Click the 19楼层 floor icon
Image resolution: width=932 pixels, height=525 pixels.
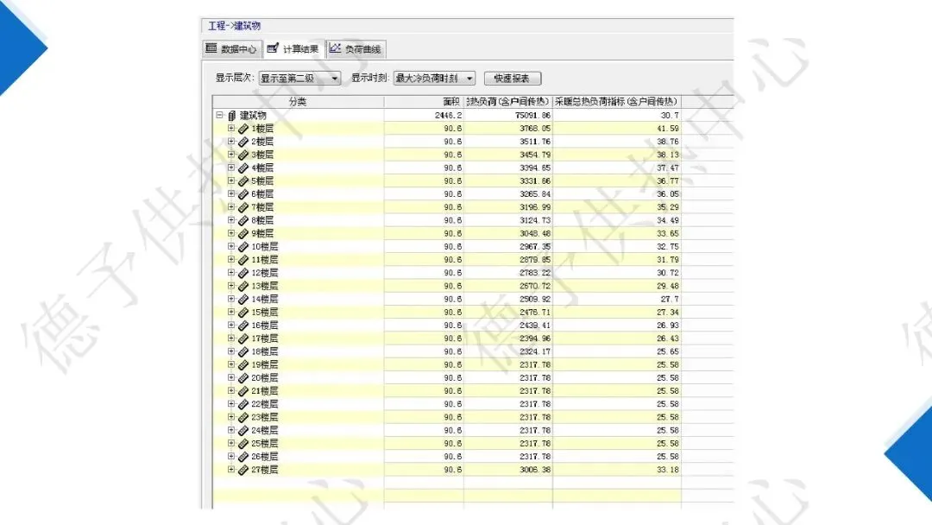243,364
